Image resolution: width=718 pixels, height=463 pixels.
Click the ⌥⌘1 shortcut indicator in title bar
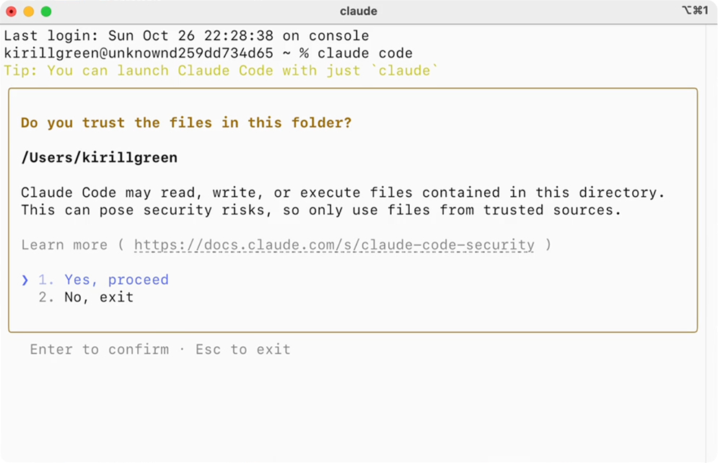click(x=694, y=11)
